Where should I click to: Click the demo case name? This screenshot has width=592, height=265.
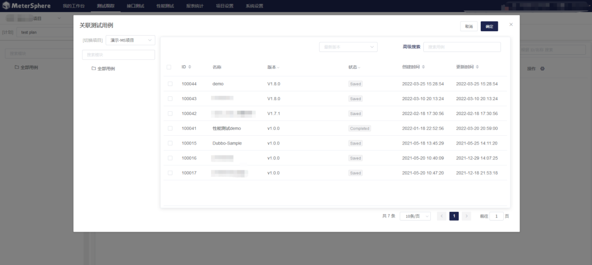pyautogui.click(x=218, y=84)
